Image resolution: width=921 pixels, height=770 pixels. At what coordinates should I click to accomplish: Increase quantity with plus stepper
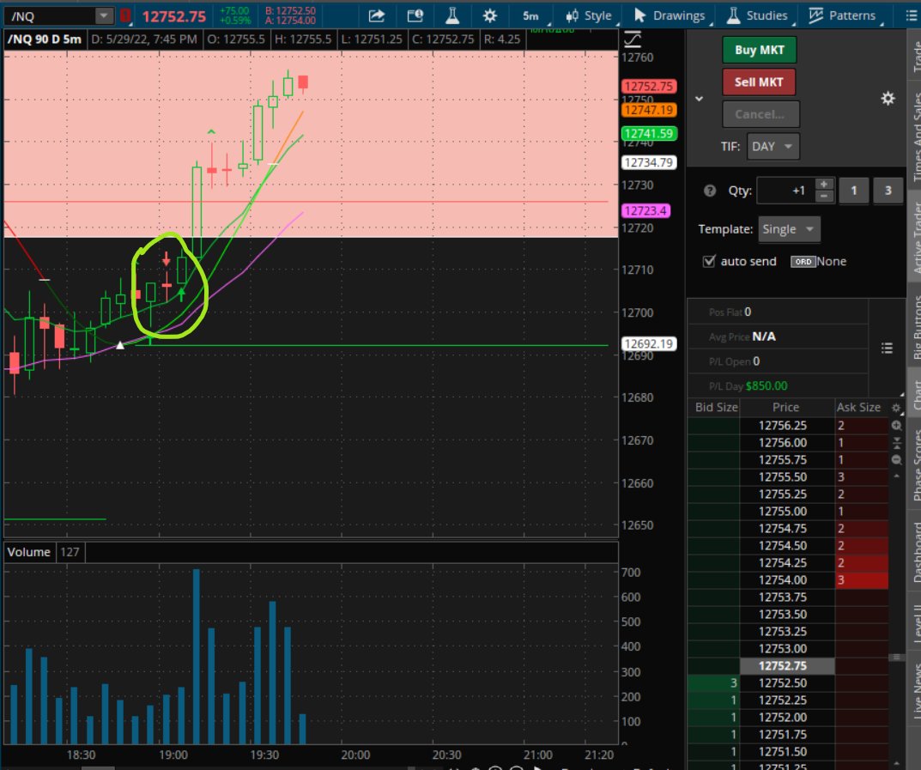[x=824, y=185]
